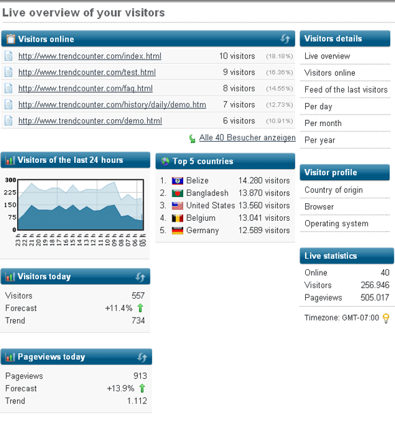The height and width of the screenshot is (424, 395).
Task: Click the +11.4% forecast value
Action: coord(118,308)
